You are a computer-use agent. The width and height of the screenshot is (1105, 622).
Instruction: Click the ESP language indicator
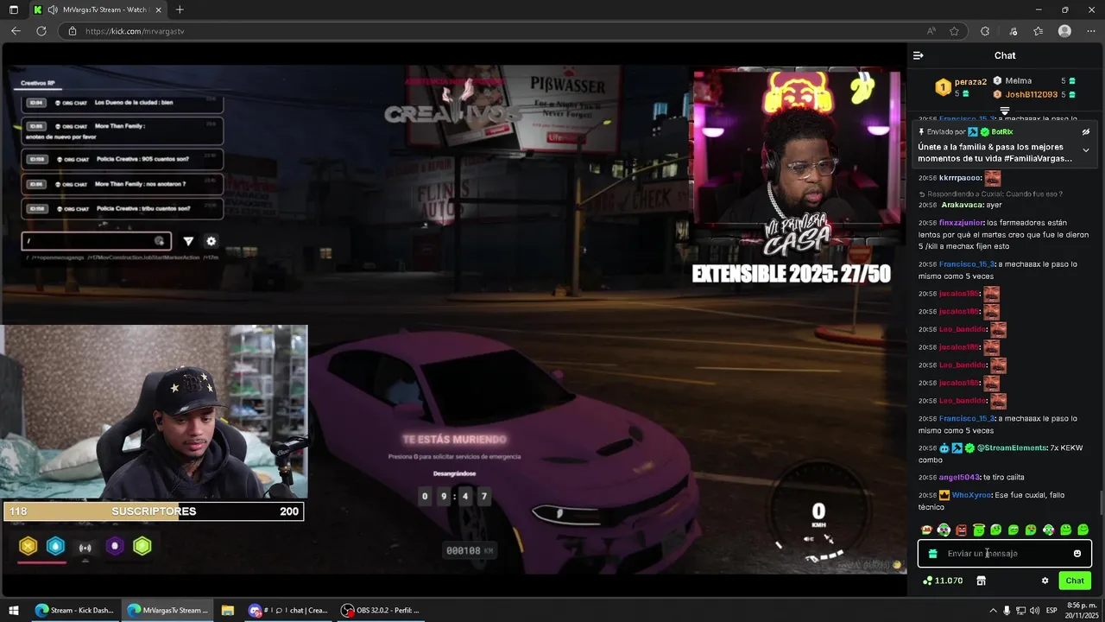click(1051, 610)
